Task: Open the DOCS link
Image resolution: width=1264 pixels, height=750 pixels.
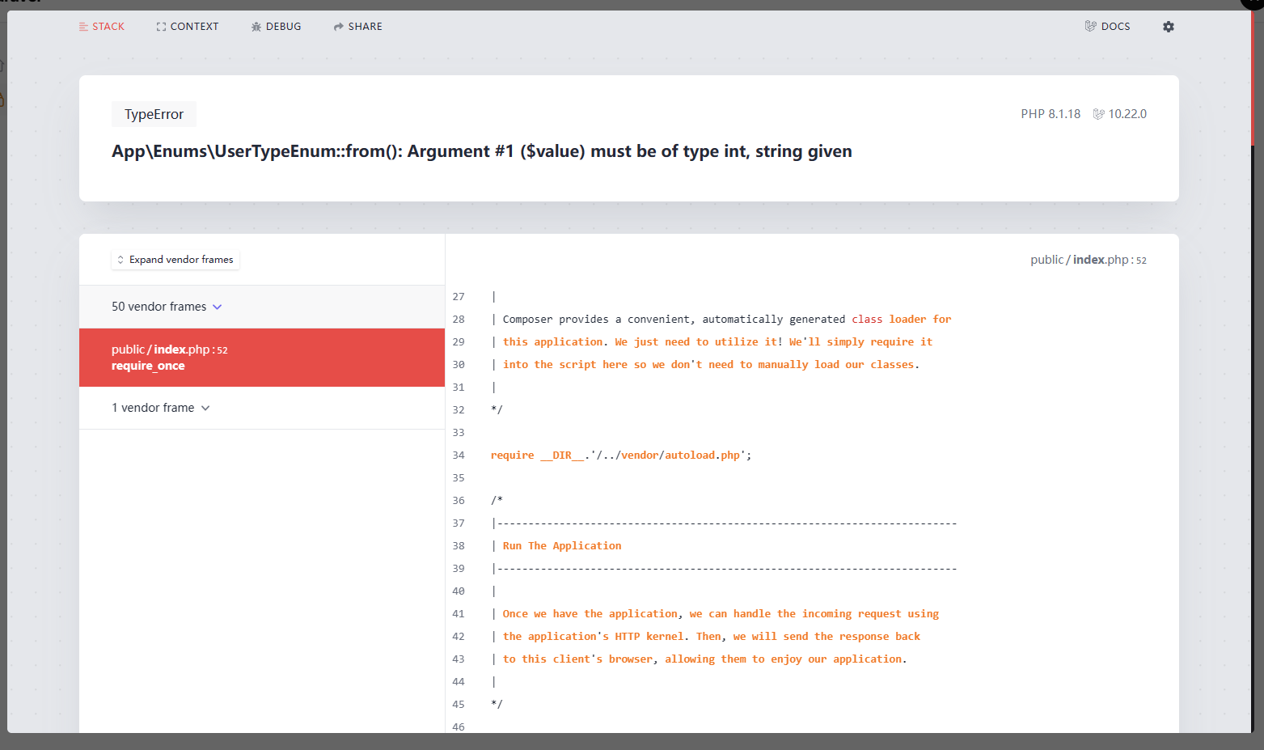Action: 1114,26
